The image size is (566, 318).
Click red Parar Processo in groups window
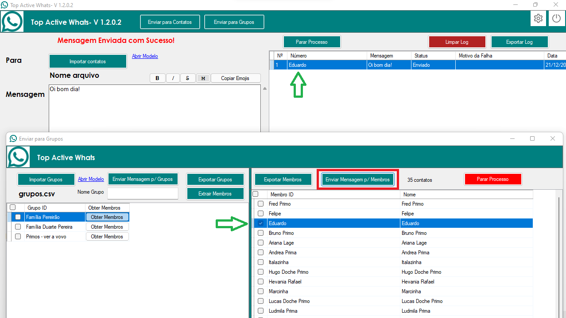[x=492, y=179]
